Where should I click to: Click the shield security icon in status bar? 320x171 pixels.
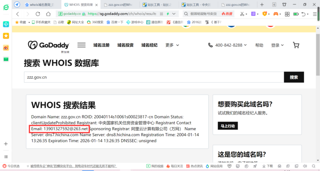point(230,166)
